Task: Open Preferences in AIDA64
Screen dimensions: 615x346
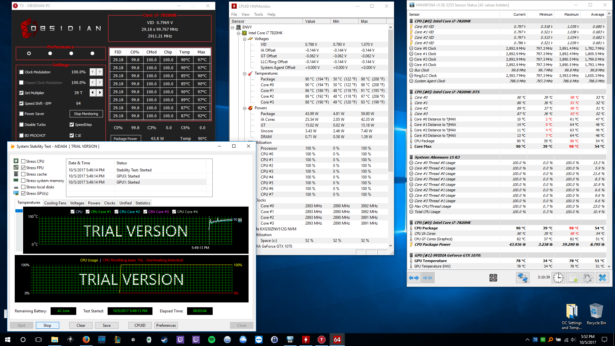Action: (x=166, y=325)
